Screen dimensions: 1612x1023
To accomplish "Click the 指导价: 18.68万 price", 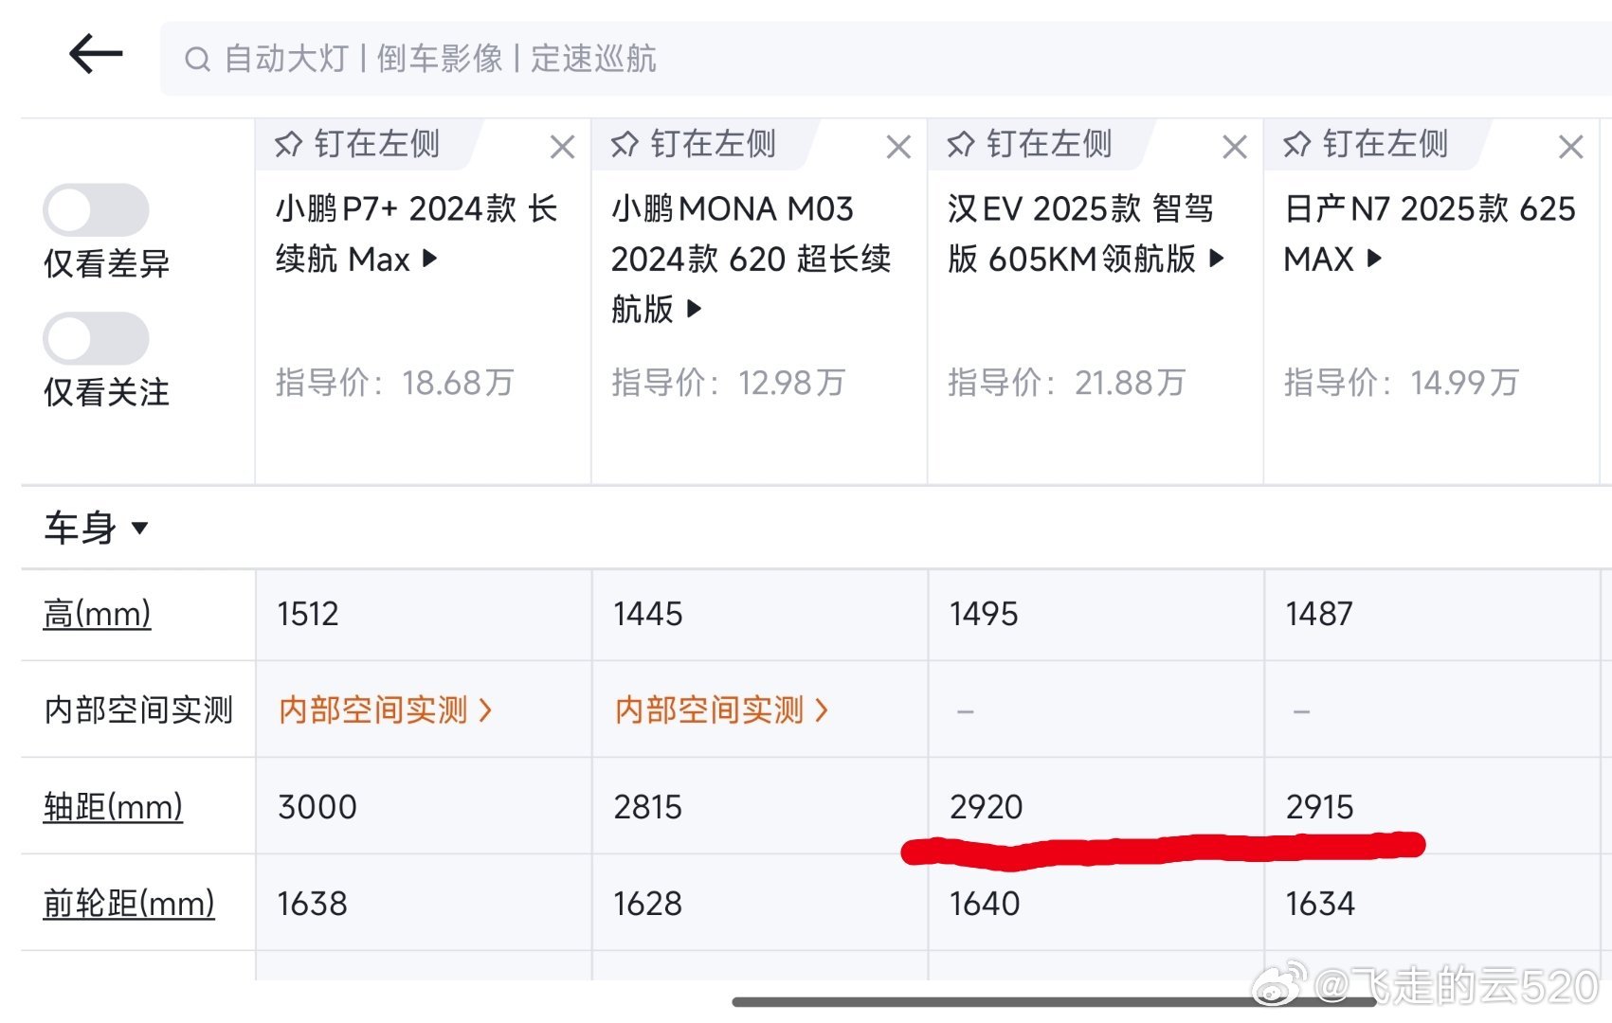I will (394, 383).
